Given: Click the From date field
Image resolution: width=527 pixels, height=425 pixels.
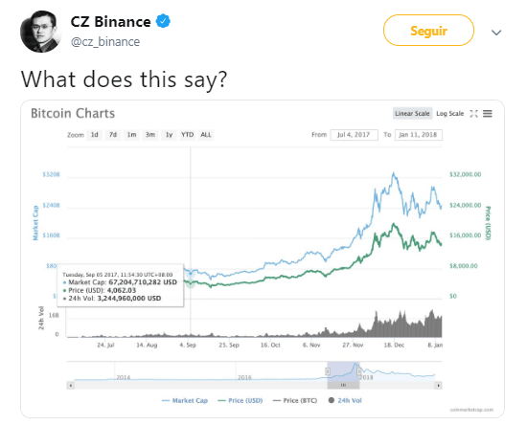Looking at the screenshot, I should (354, 135).
